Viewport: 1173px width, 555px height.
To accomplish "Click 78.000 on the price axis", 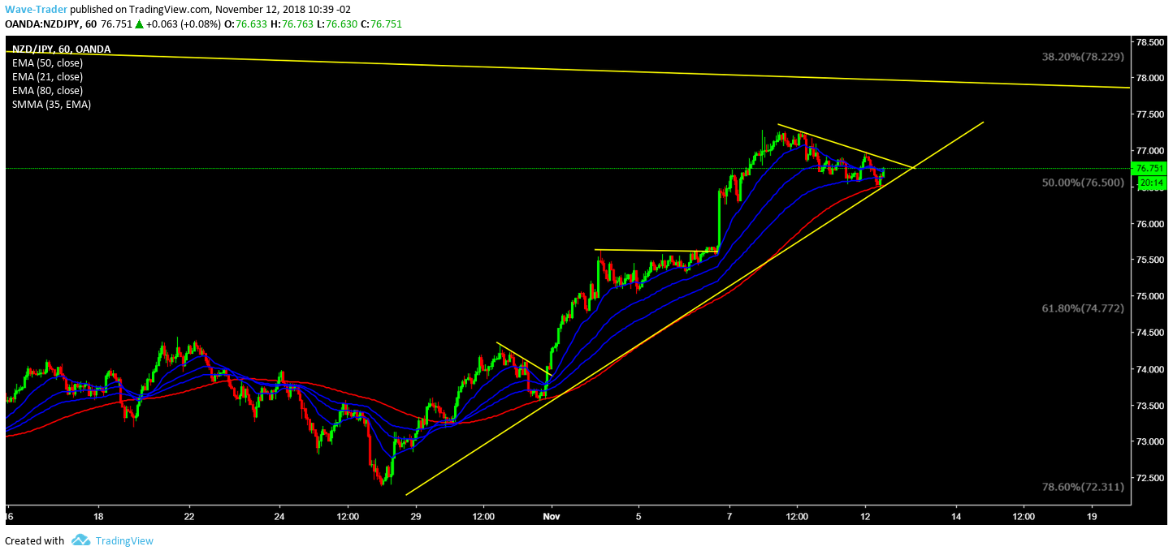I will tap(1151, 78).
